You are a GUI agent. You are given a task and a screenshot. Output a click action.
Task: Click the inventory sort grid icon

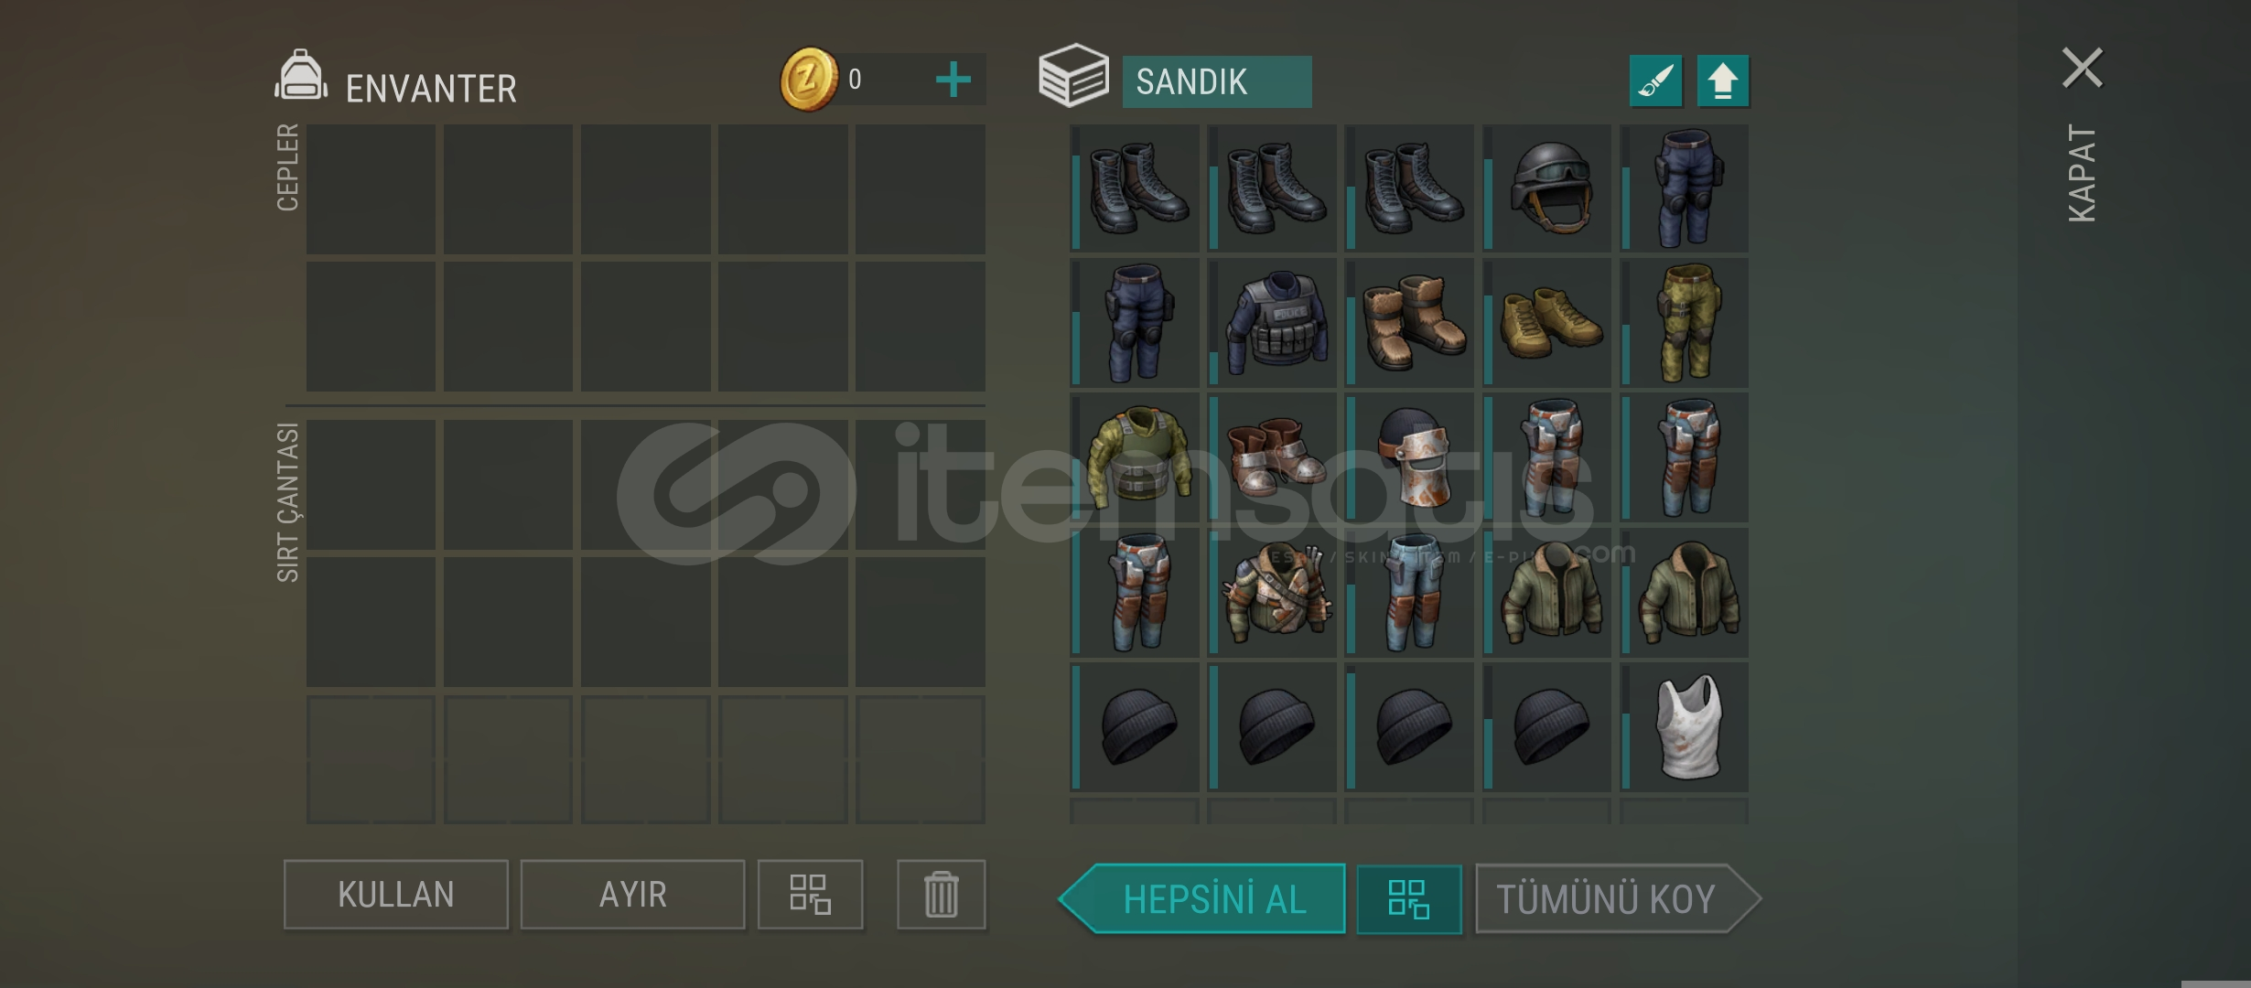(x=810, y=895)
